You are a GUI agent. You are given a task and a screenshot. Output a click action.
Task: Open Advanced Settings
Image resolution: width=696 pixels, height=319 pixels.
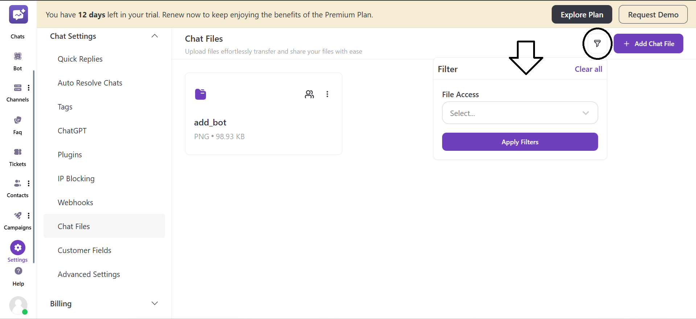[x=89, y=274]
